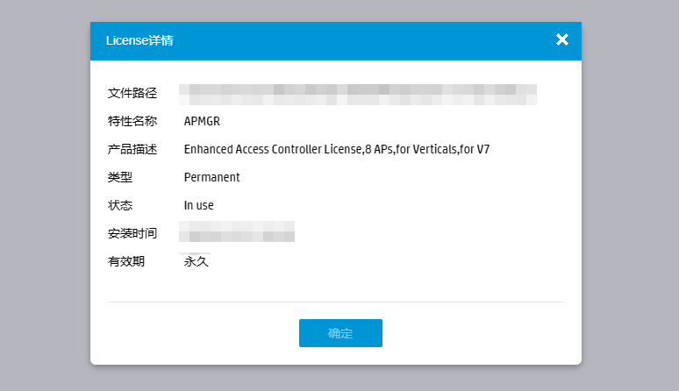Click the 文件路径 field label
This screenshot has width=679, height=391.
coord(132,93)
